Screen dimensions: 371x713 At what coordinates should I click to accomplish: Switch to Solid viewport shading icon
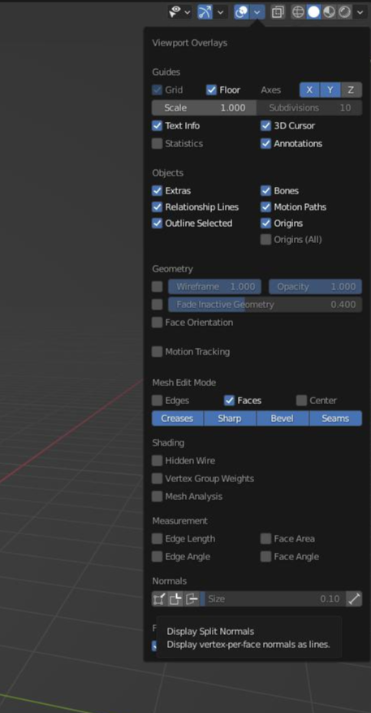tap(313, 12)
